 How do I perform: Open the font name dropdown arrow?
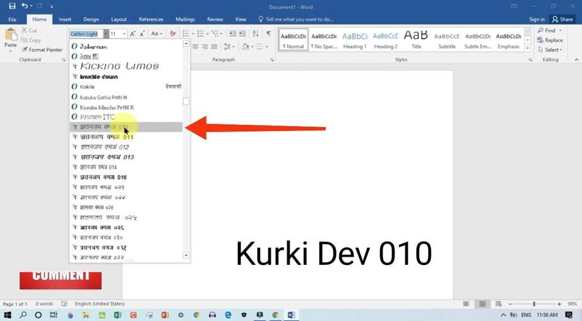106,33
